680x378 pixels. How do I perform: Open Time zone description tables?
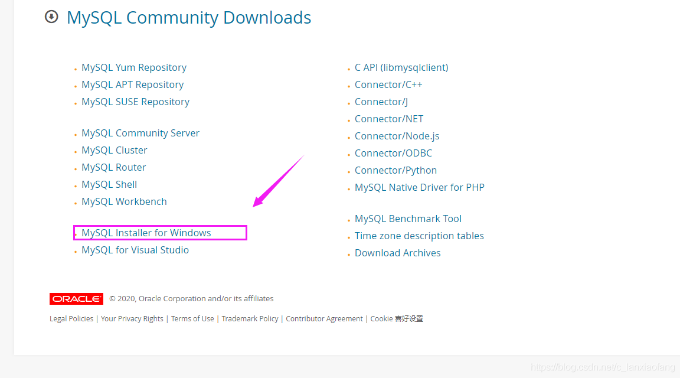[x=419, y=236]
